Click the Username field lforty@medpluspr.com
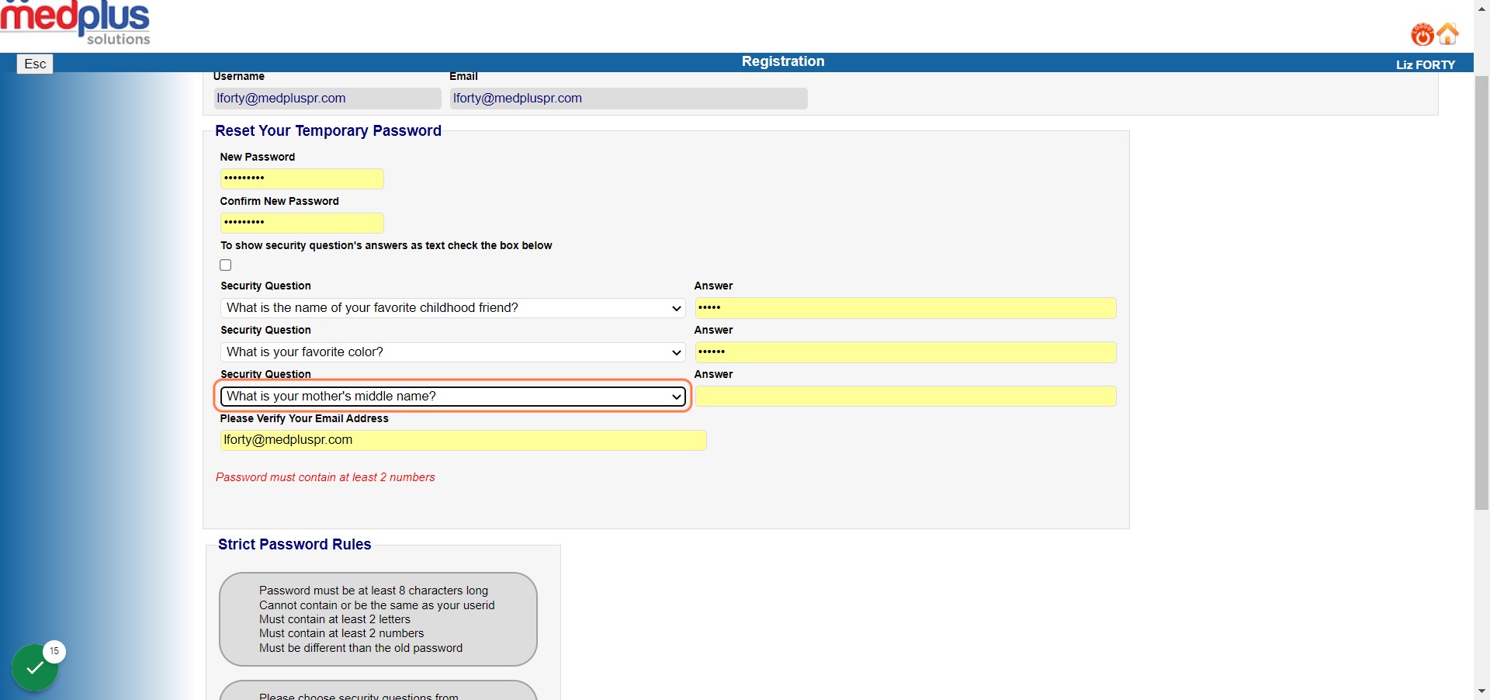Image resolution: width=1490 pixels, height=700 pixels. click(x=327, y=99)
